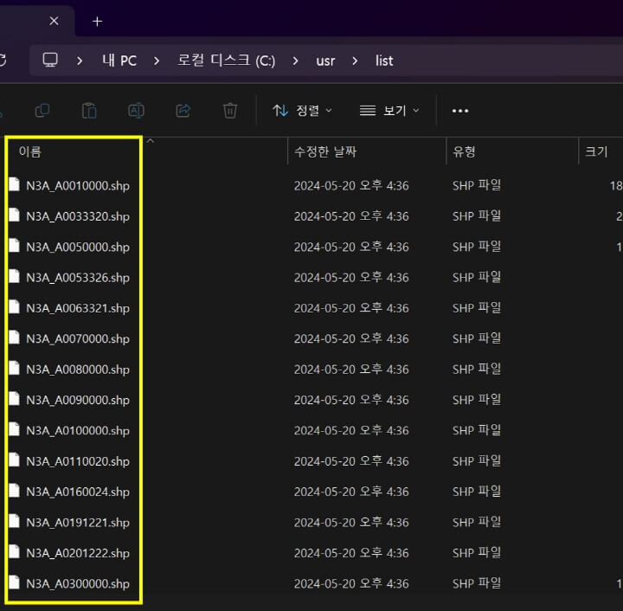Click the PC monitor icon in address bar
This screenshot has width=623, height=611.
[x=50, y=61]
